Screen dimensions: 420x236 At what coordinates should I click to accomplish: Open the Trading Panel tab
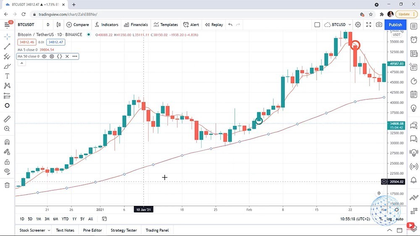(157, 230)
